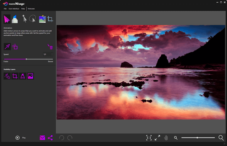
Task: Click the delete arrows trash icon
Action: [x=50, y=47]
